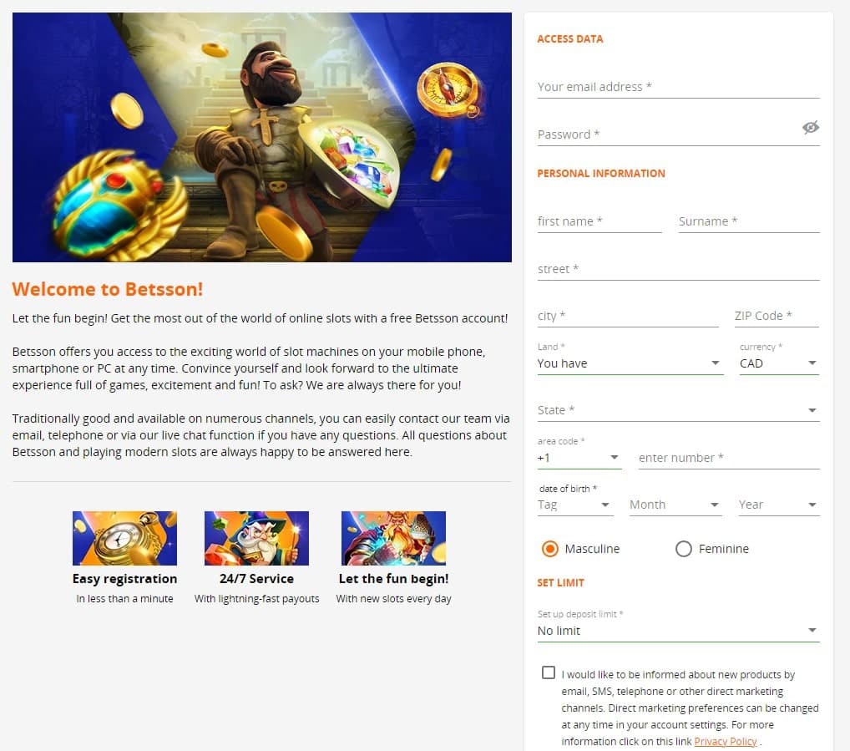The width and height of the screenshot is (850, 751).
Task: Check the marketing information checkbox
Action: [x=549, y=672]
